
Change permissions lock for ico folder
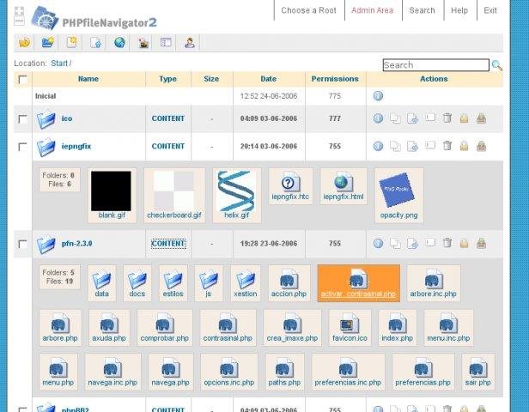(x=465, y=118)
